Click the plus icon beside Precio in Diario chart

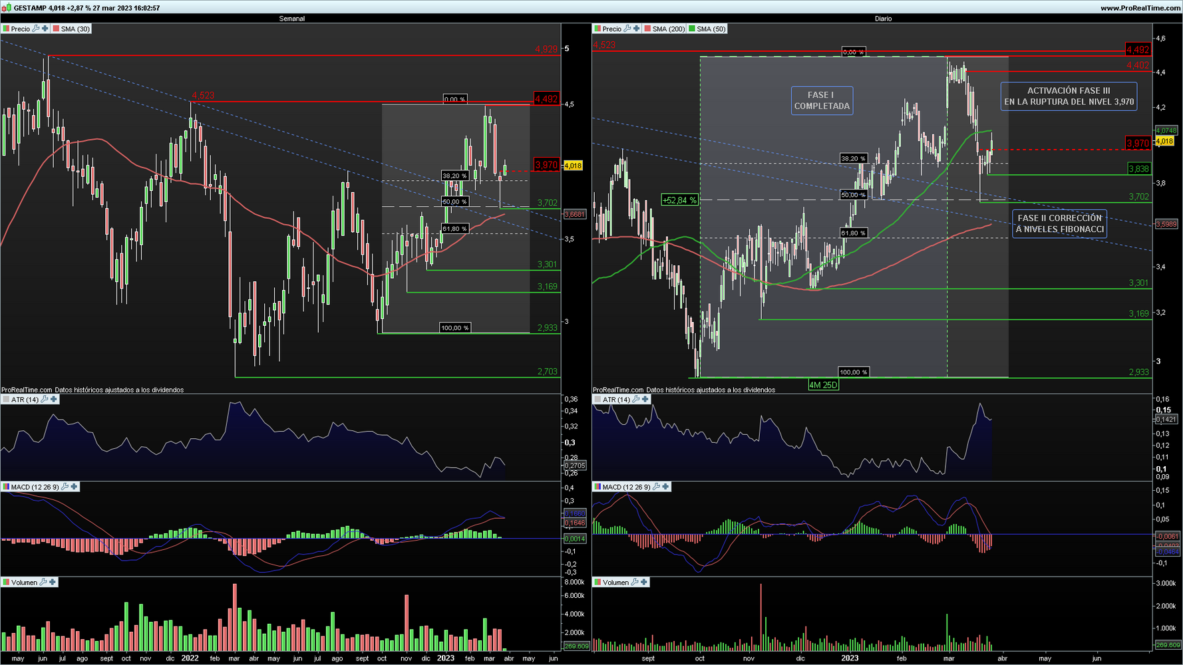click(x=637, y=29)
